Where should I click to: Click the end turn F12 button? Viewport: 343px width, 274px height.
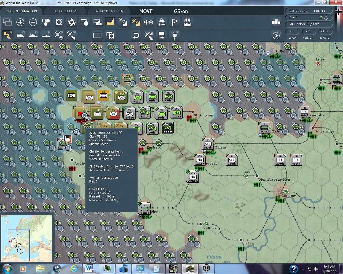click(276, 35)
